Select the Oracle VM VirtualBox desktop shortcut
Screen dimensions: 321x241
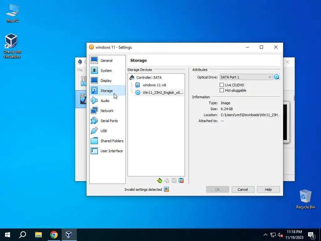tap(12, 46)
